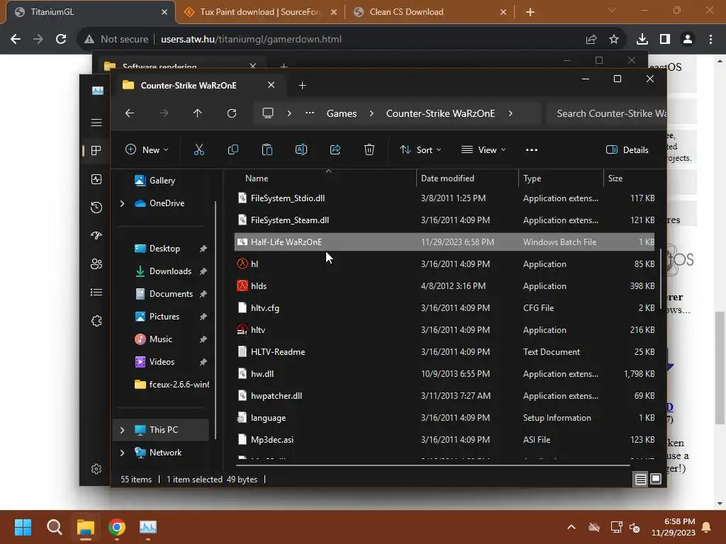Select hl application file
The height and width of the screenshot is (544, 726).
coord(445,264)
